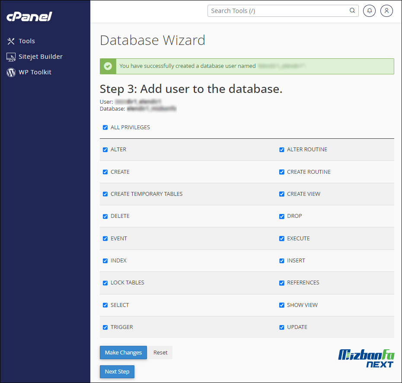
Task: Toggle the DROP privilege checkbox
Action: (281, 217)
